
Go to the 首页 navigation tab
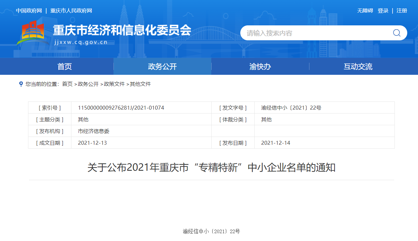65,67
